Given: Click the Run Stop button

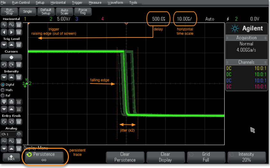Looking at the screenshot, I should point(9,12).
